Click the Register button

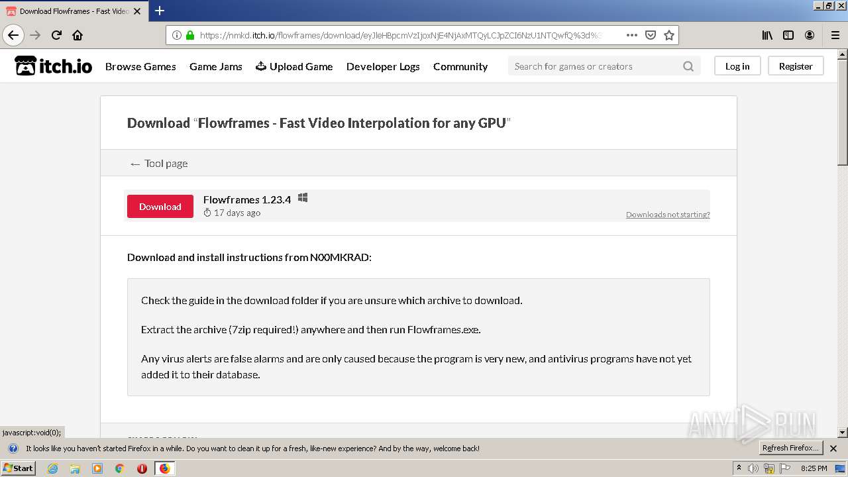[796, 66]
